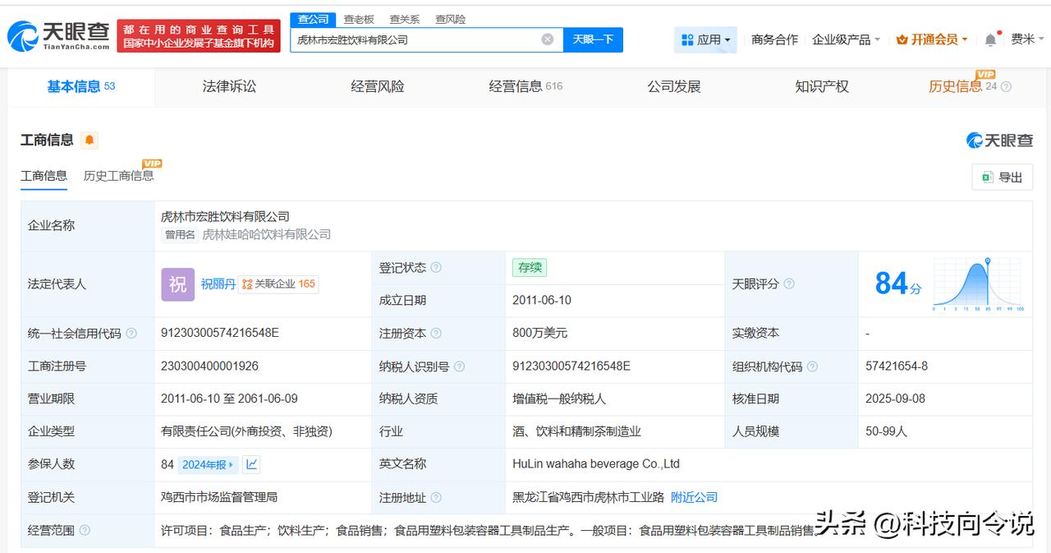Open the 商务合作 link

774,39
